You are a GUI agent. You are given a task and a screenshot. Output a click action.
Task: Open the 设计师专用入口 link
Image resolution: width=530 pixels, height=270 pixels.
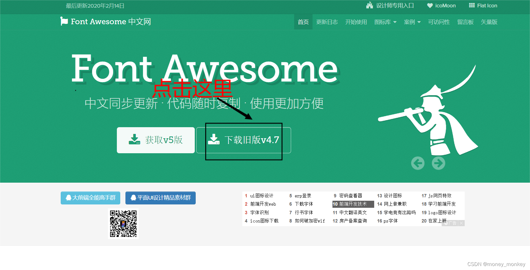[390, 6]
